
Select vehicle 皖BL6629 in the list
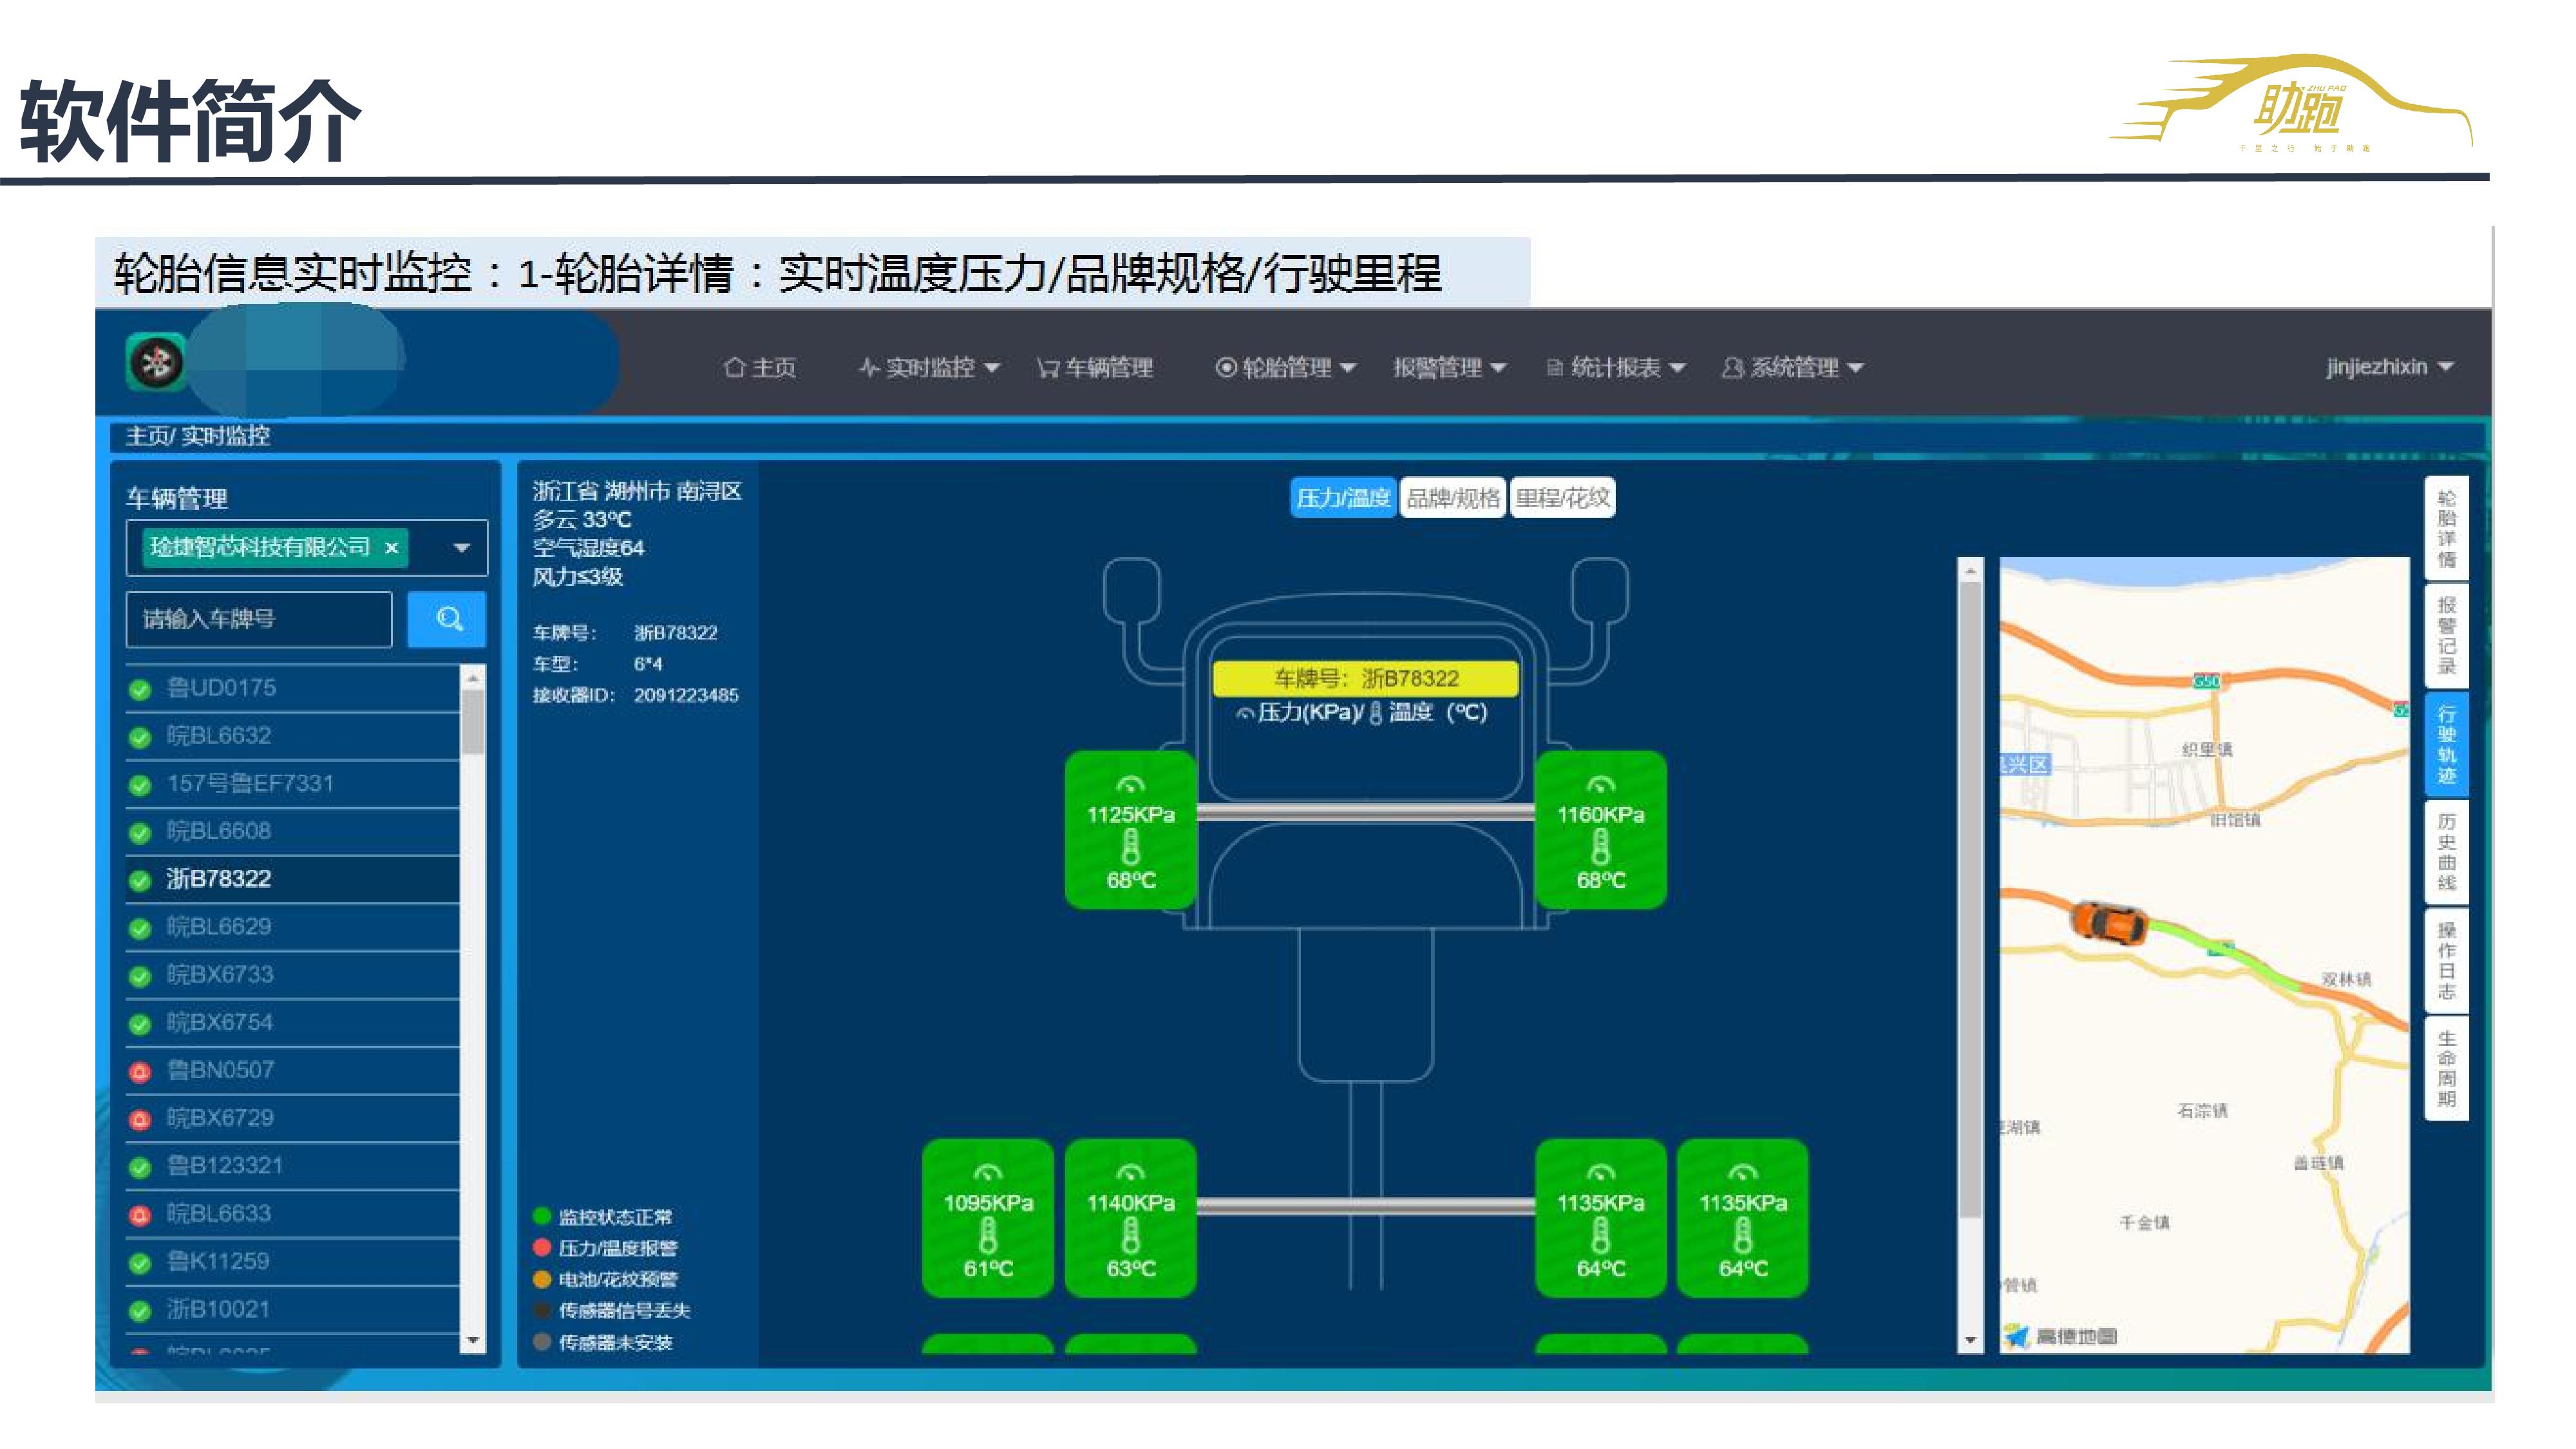point(219,927)
